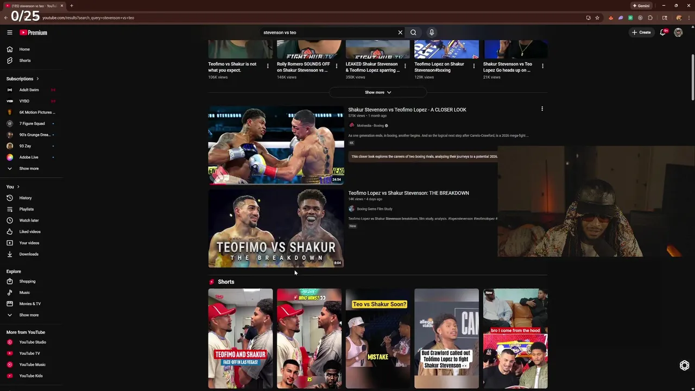Open Liked videos in sidebar
695x391 pixels.
(31, 231)
